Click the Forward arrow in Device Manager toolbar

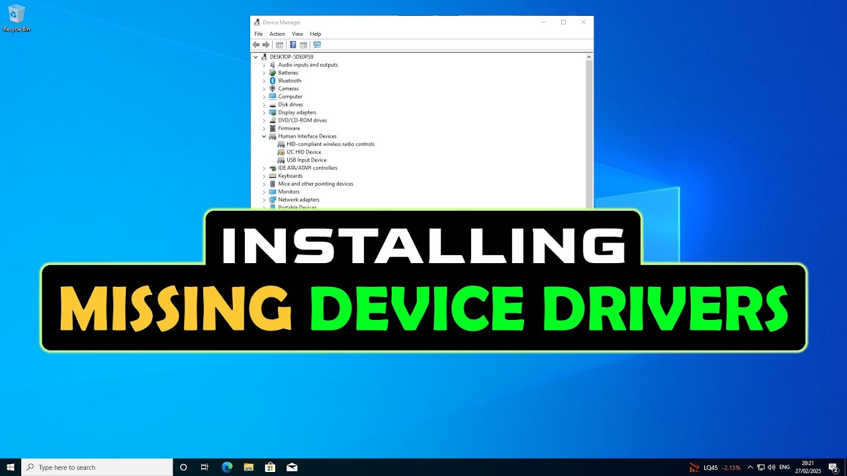(x=266, y=45)
